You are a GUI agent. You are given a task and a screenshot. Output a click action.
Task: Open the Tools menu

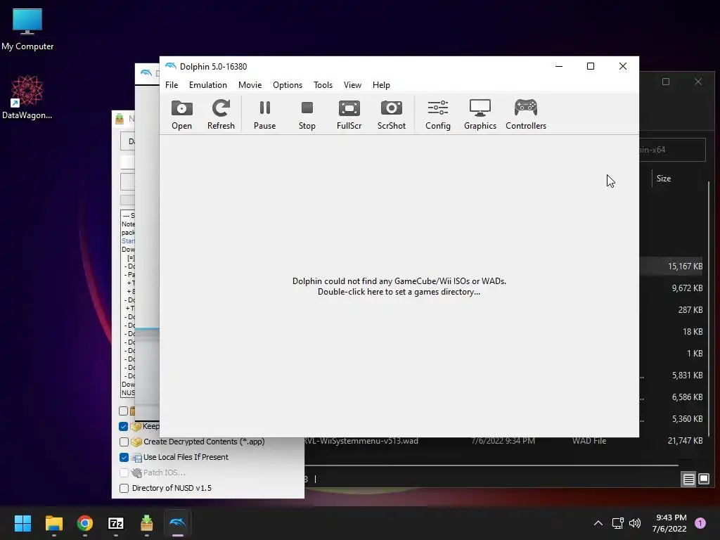coord(323,85)
